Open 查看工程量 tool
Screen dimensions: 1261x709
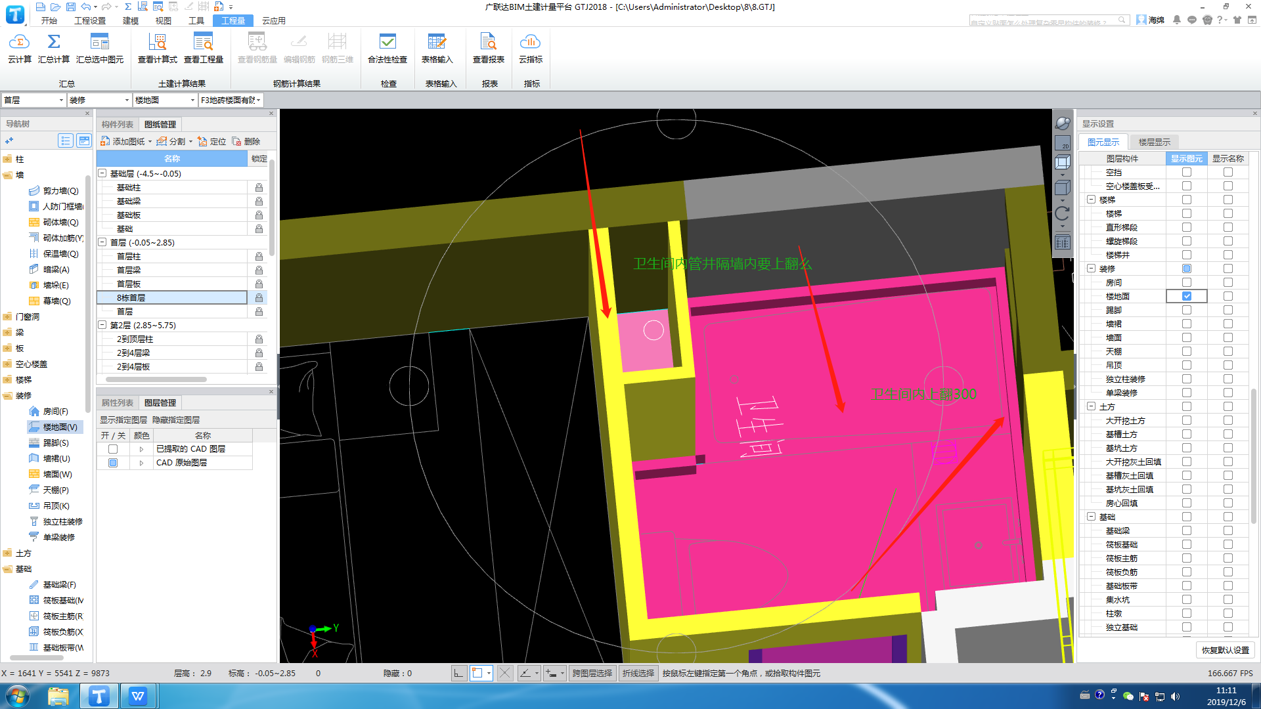coord(204,49)
